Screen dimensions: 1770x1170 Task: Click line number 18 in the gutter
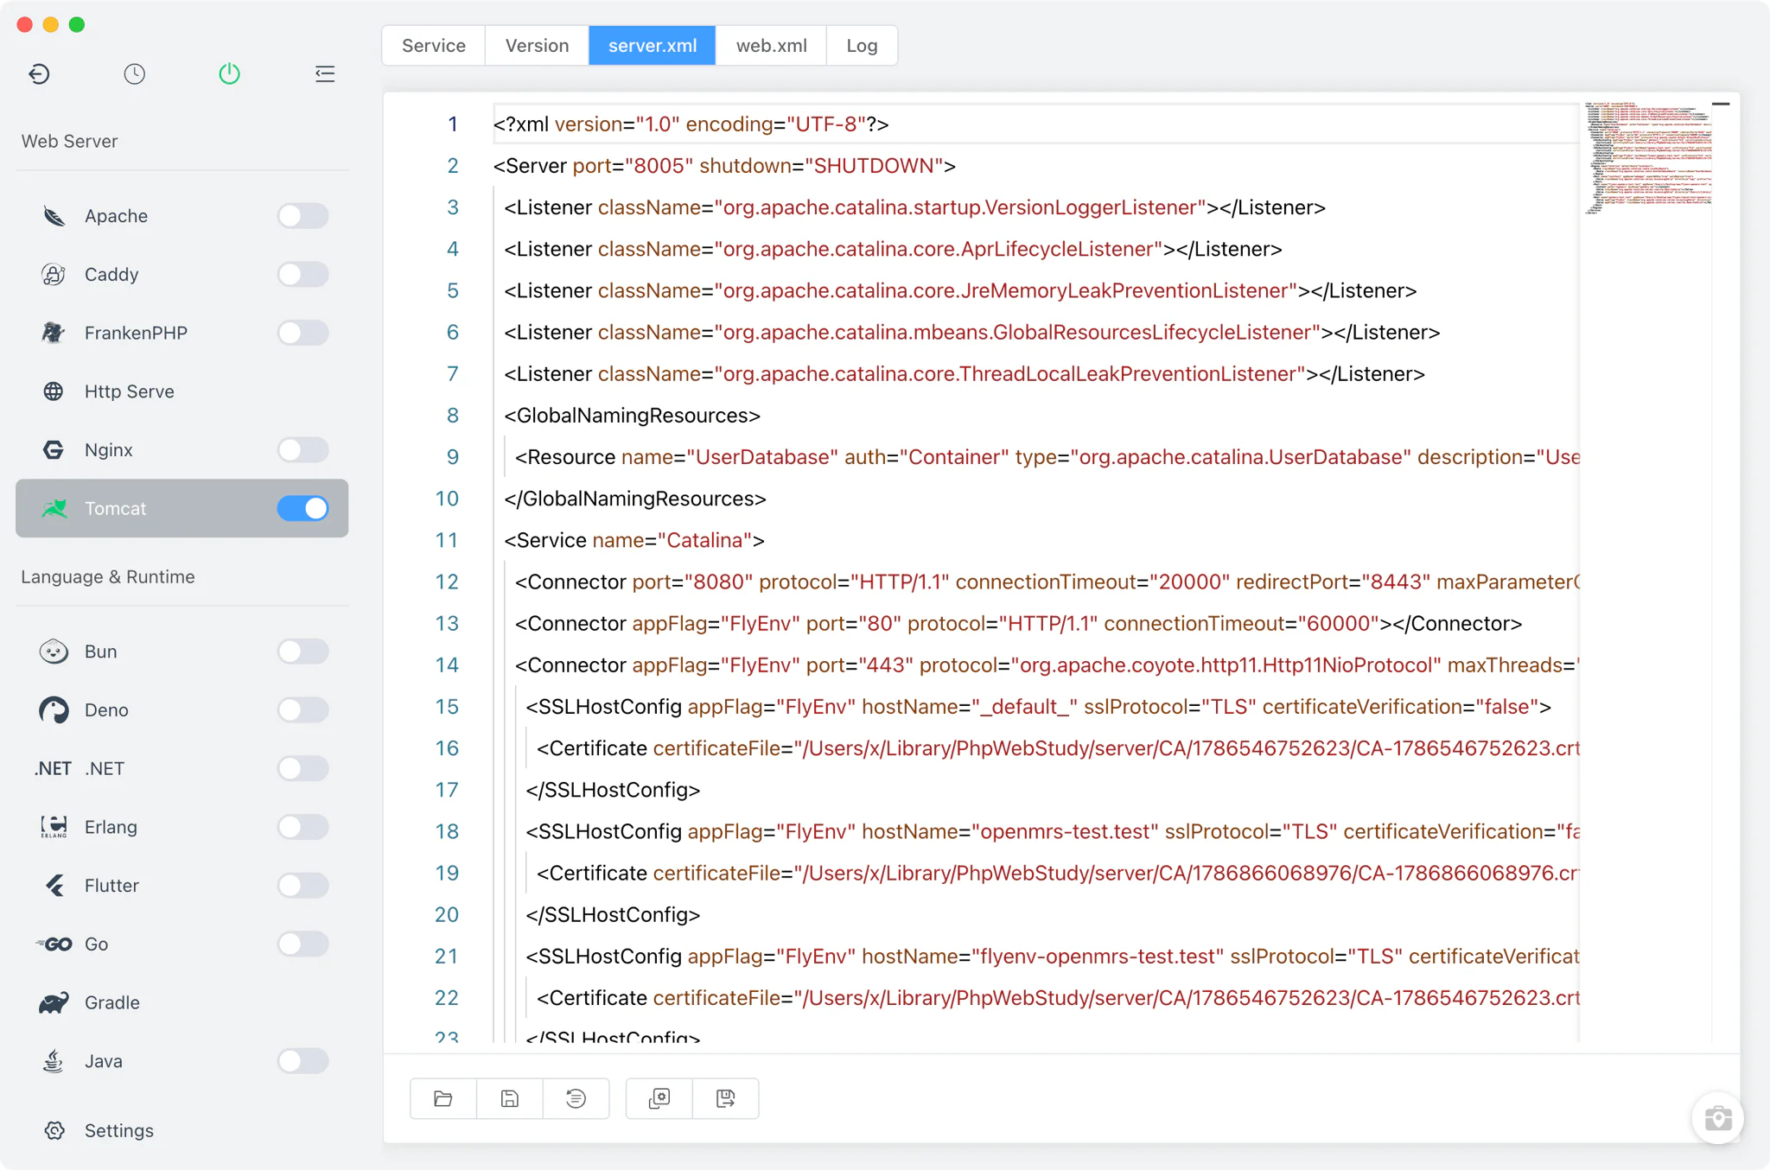[x=447, y=831]
